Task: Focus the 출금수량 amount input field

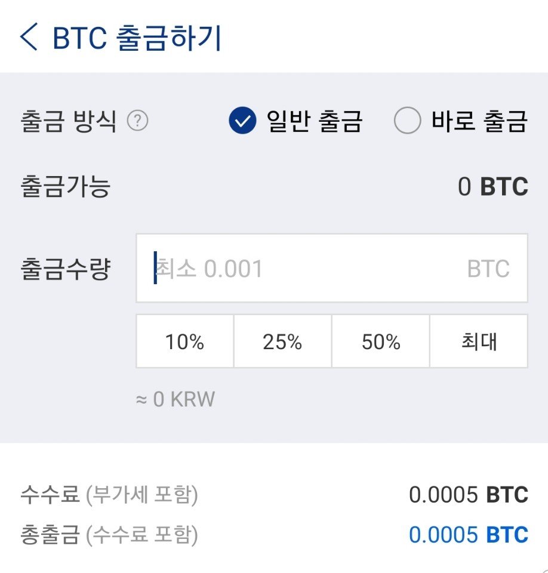Action: [332, 268]
